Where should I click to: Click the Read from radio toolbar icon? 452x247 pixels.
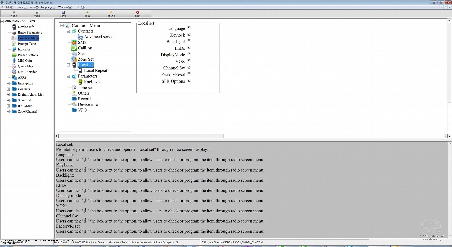pos(87,12)
